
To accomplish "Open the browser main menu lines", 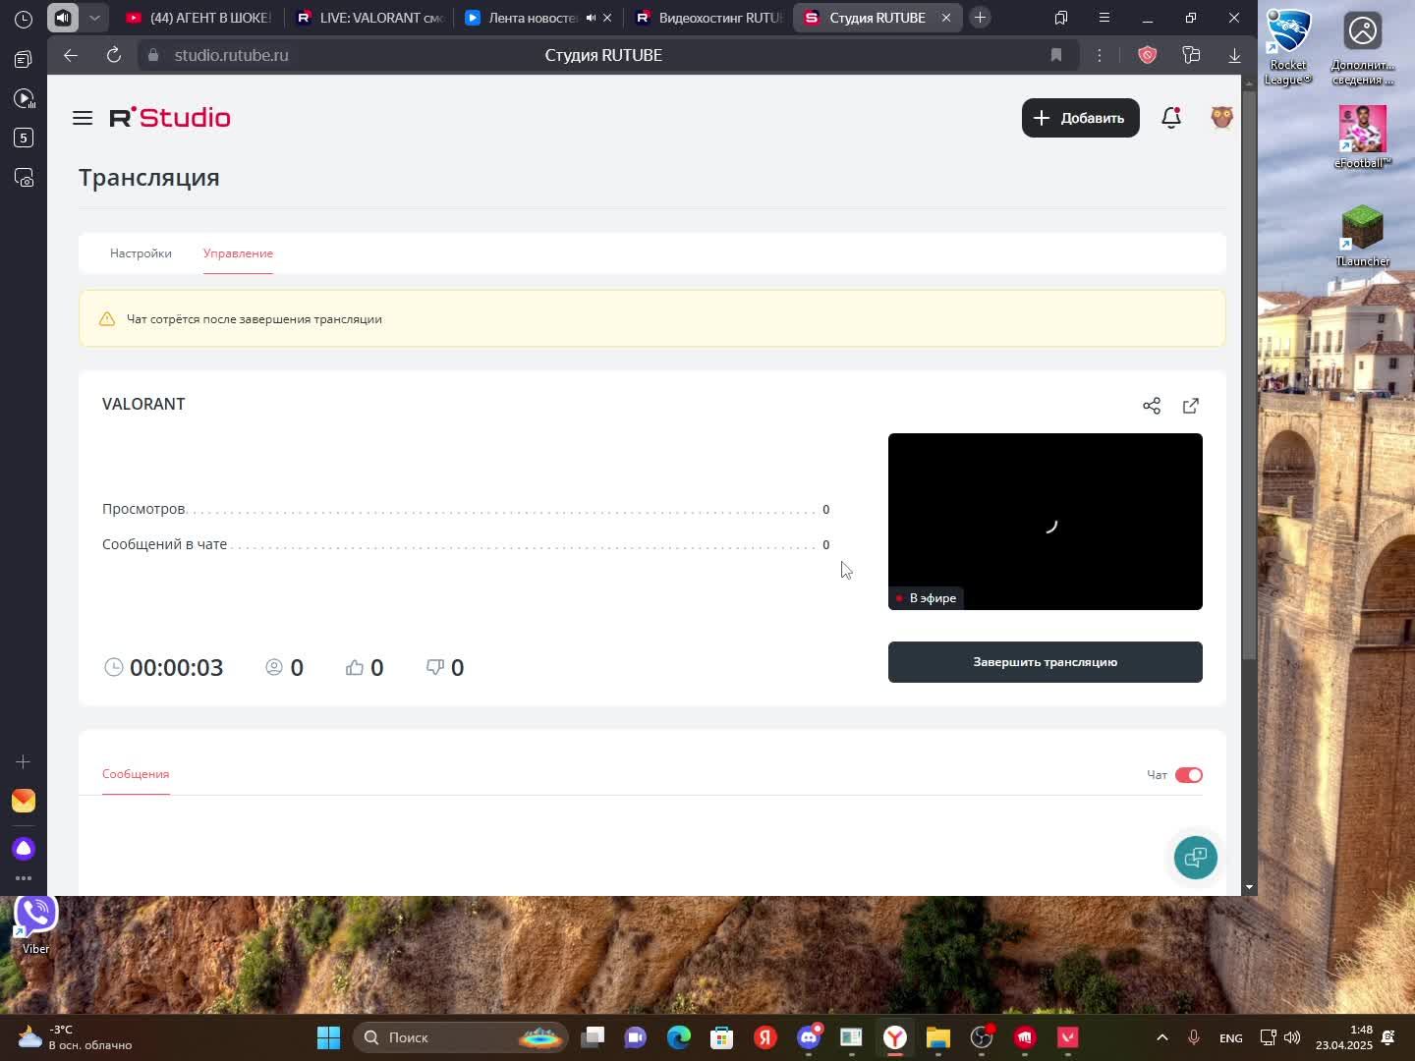I will point(1104,18).
